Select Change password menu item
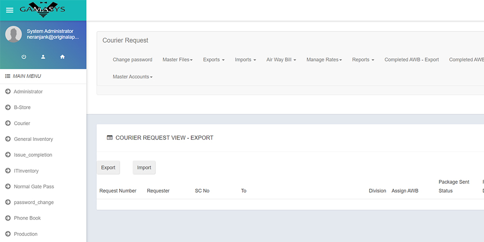The width and height of the screenshot is (484, 242). point(132,60)
